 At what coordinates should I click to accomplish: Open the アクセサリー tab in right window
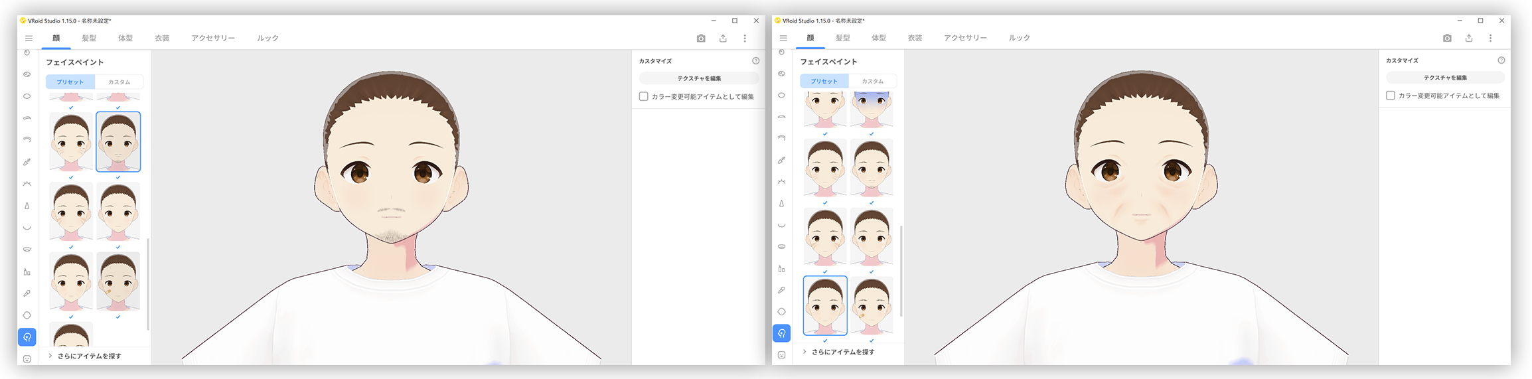pos(965,38)
